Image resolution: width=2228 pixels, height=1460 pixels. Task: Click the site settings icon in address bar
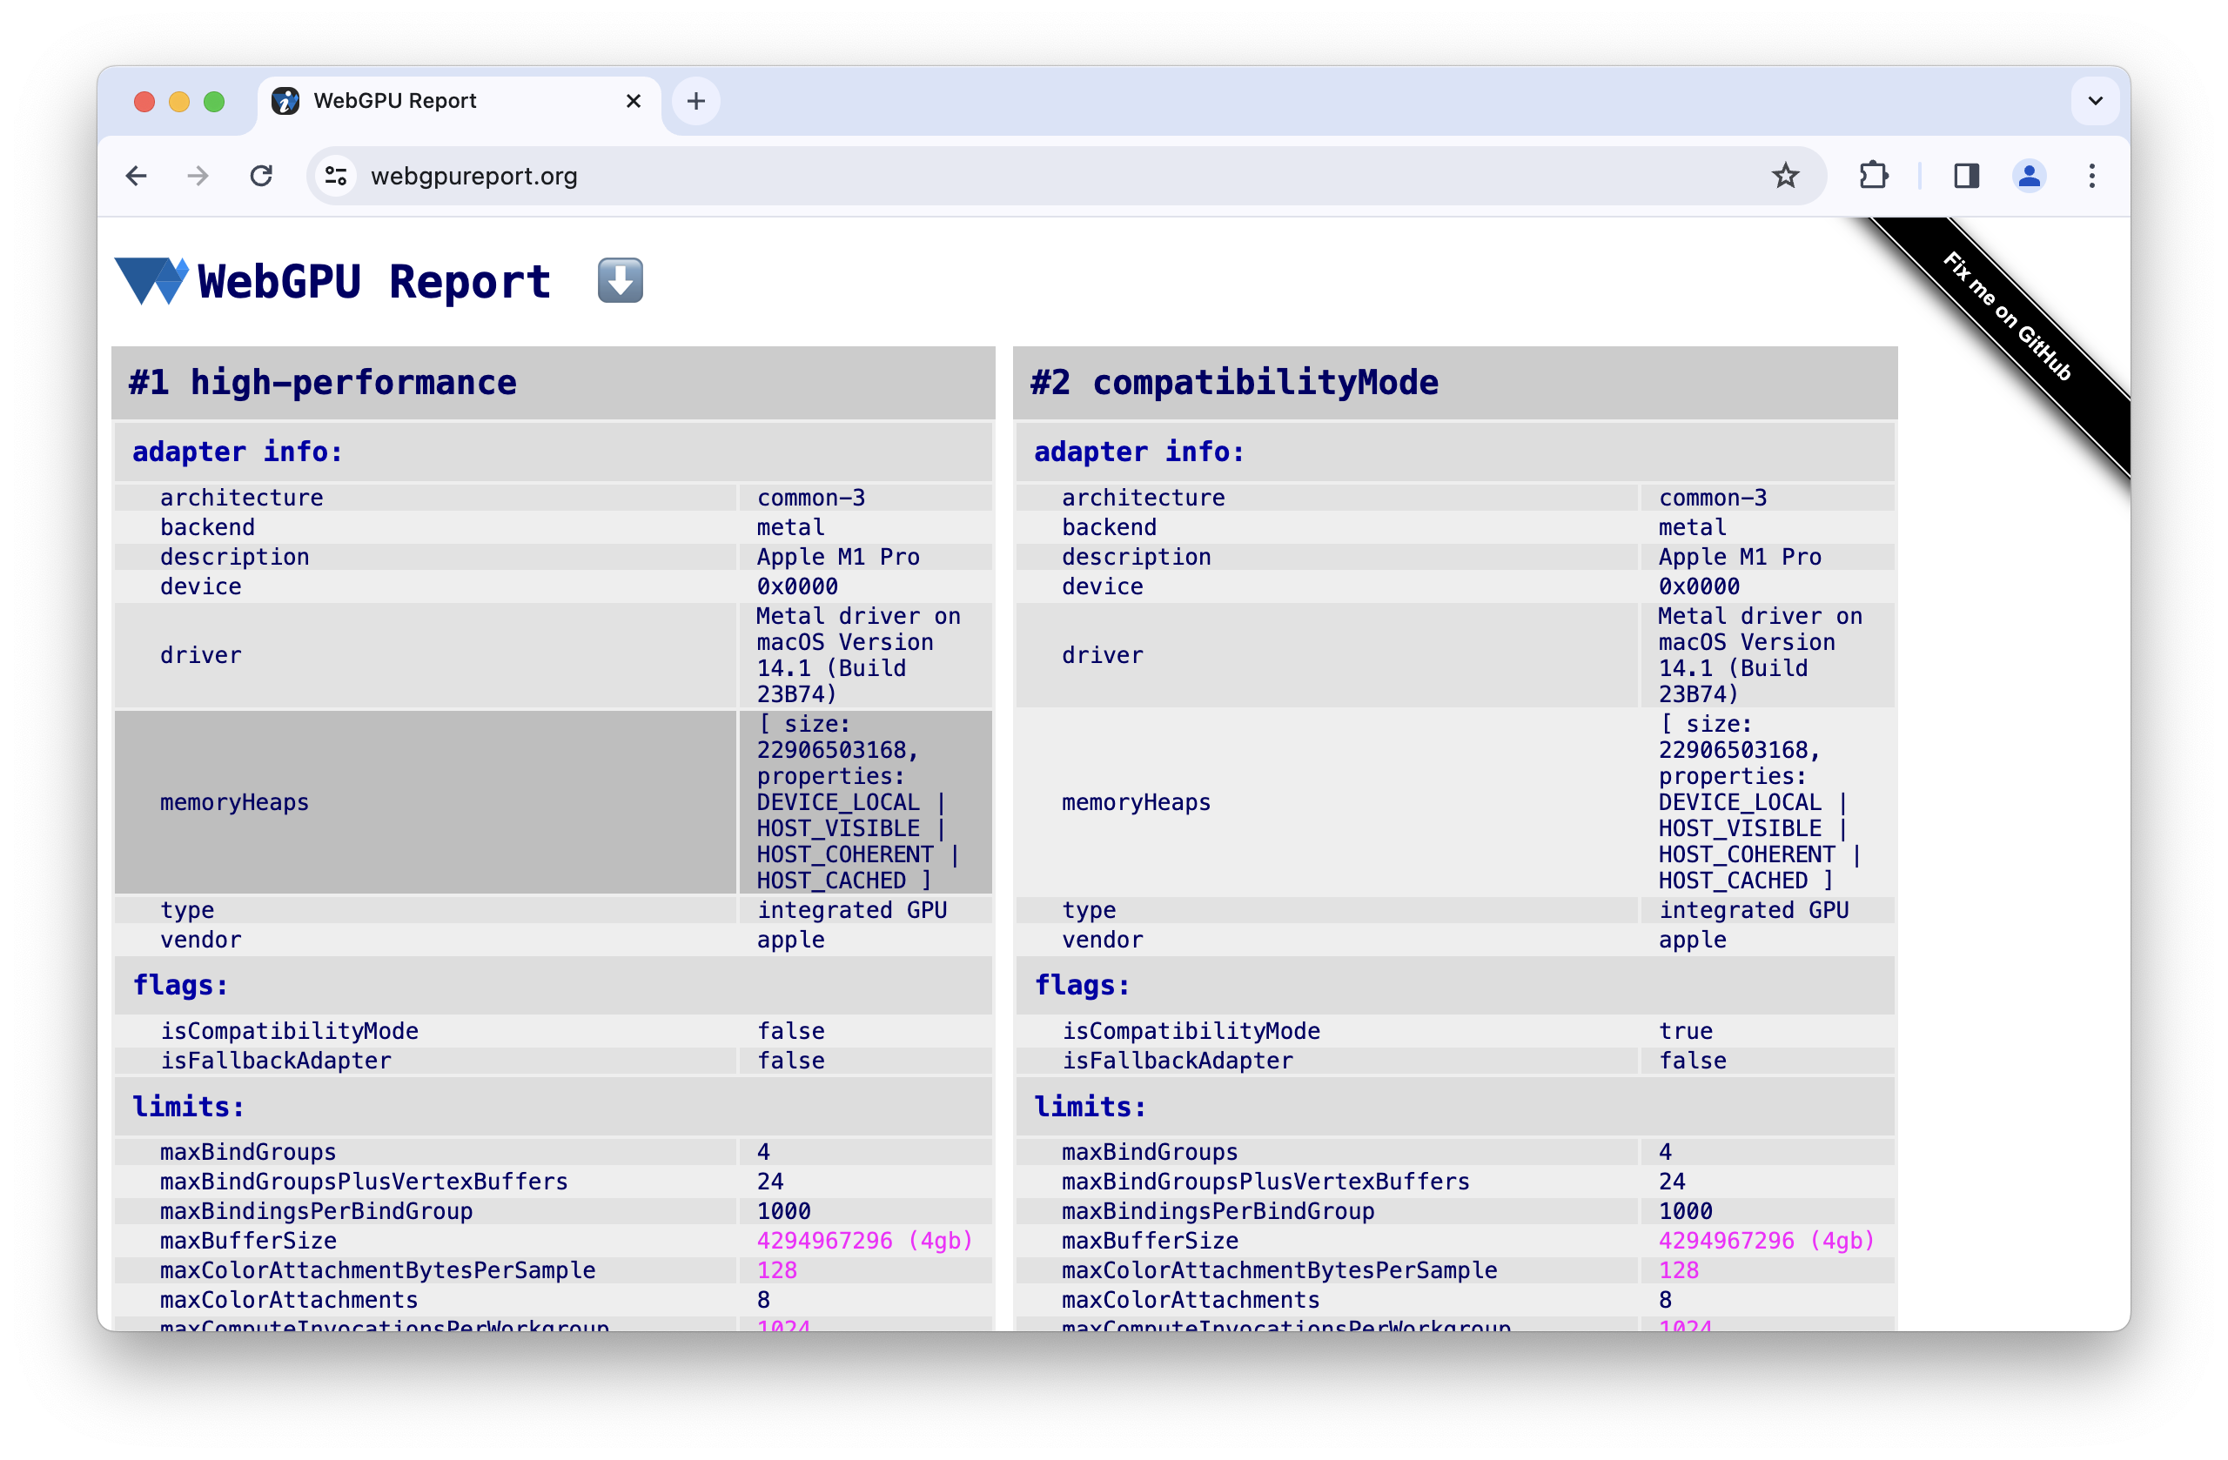pos(338,176)
